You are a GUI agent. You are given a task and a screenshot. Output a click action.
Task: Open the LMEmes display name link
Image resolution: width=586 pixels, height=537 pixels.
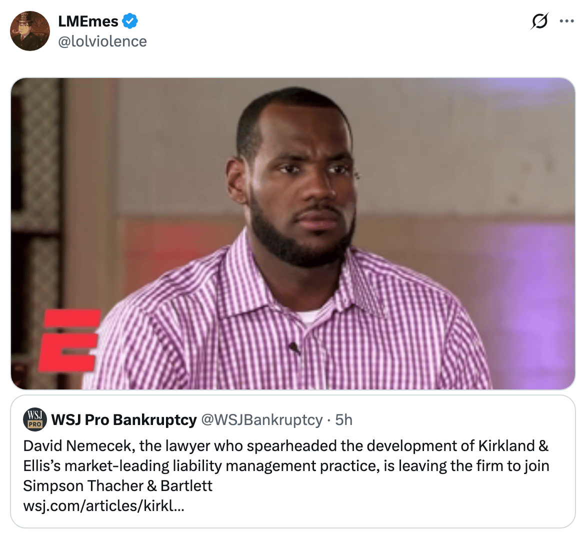tap(88, 21)
